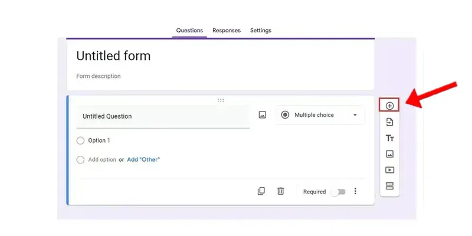Delete the question with the trash icon
Viewport: 472px width, 236px height.
point(281,191)
